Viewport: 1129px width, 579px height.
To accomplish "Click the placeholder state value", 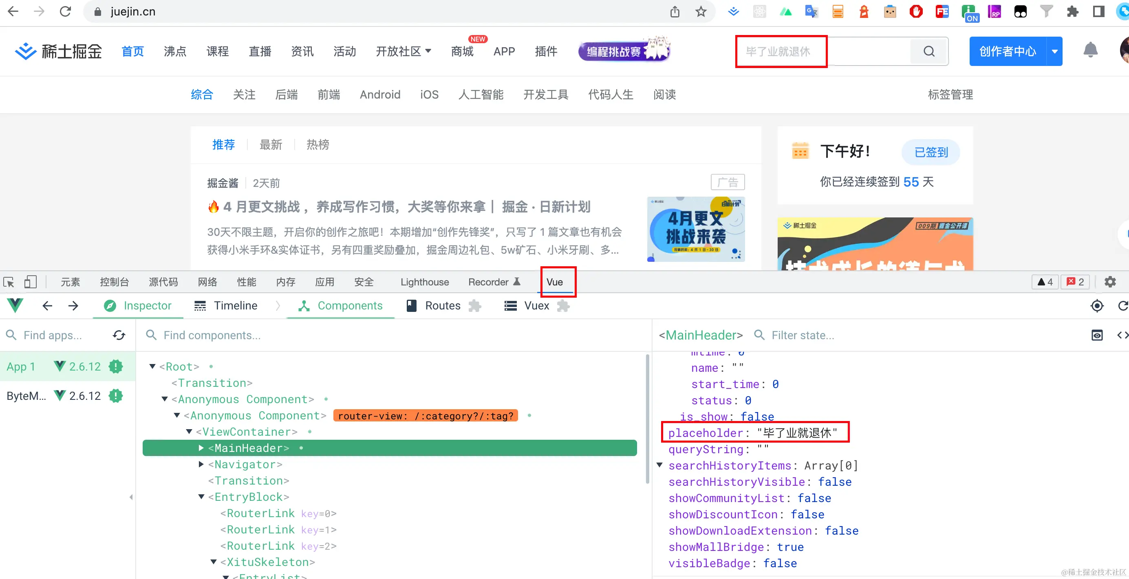I will pyautogui.click(x=797, y=432).
